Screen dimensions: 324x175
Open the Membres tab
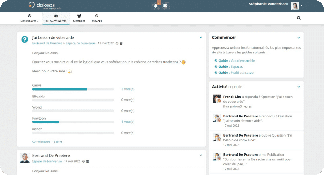[79, 18]
